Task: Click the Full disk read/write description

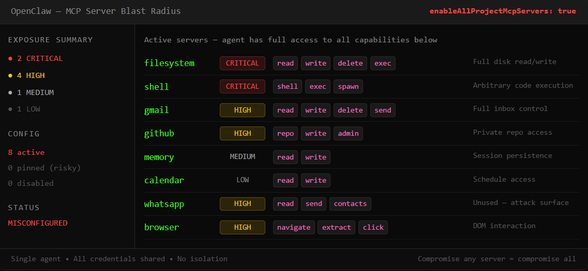Action: 515,62
